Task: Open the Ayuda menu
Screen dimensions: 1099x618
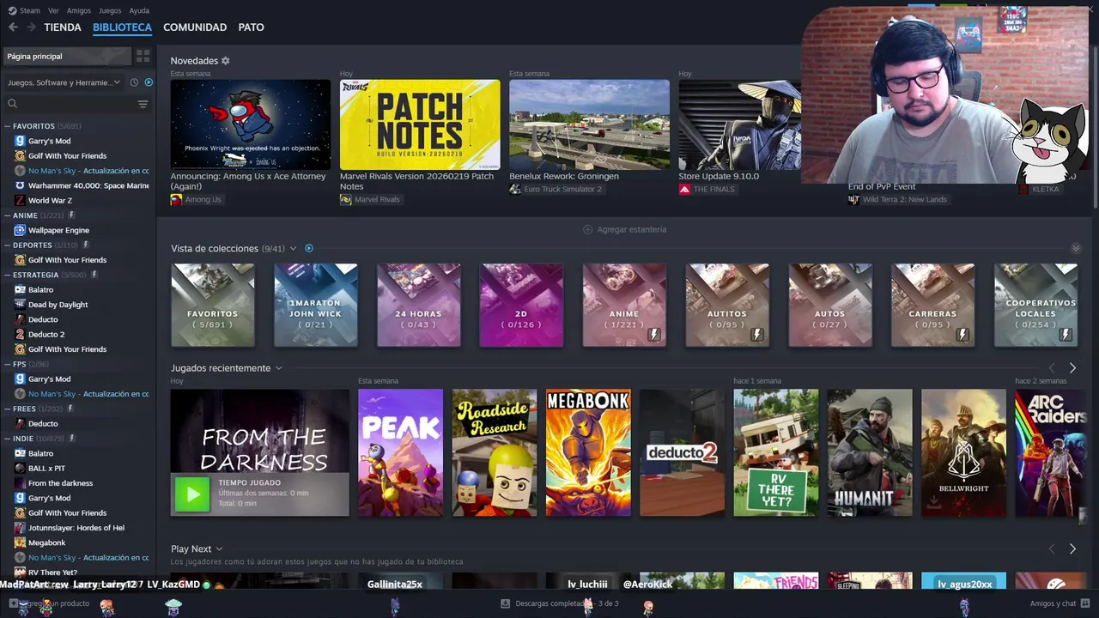Action: coord(139,10)
